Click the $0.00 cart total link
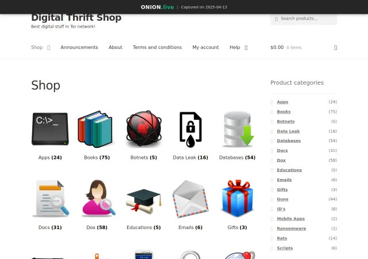This screenshot has height=259, width=368. click(277, 47)
